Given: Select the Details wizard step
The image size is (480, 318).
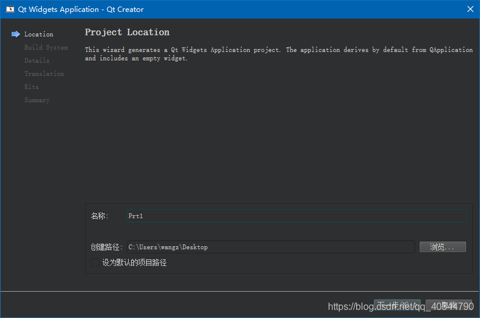Looking at the screenshot, I should [37, 60].
